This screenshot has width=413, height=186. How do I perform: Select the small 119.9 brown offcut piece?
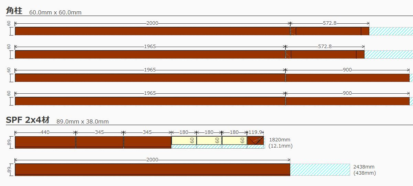coord(256,140)
